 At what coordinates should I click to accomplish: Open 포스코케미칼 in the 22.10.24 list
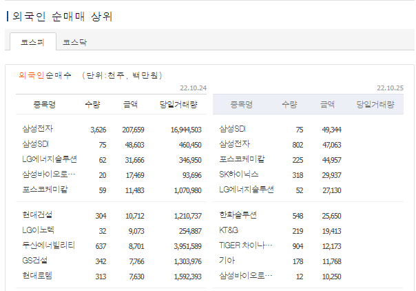[x=45, y=190]
